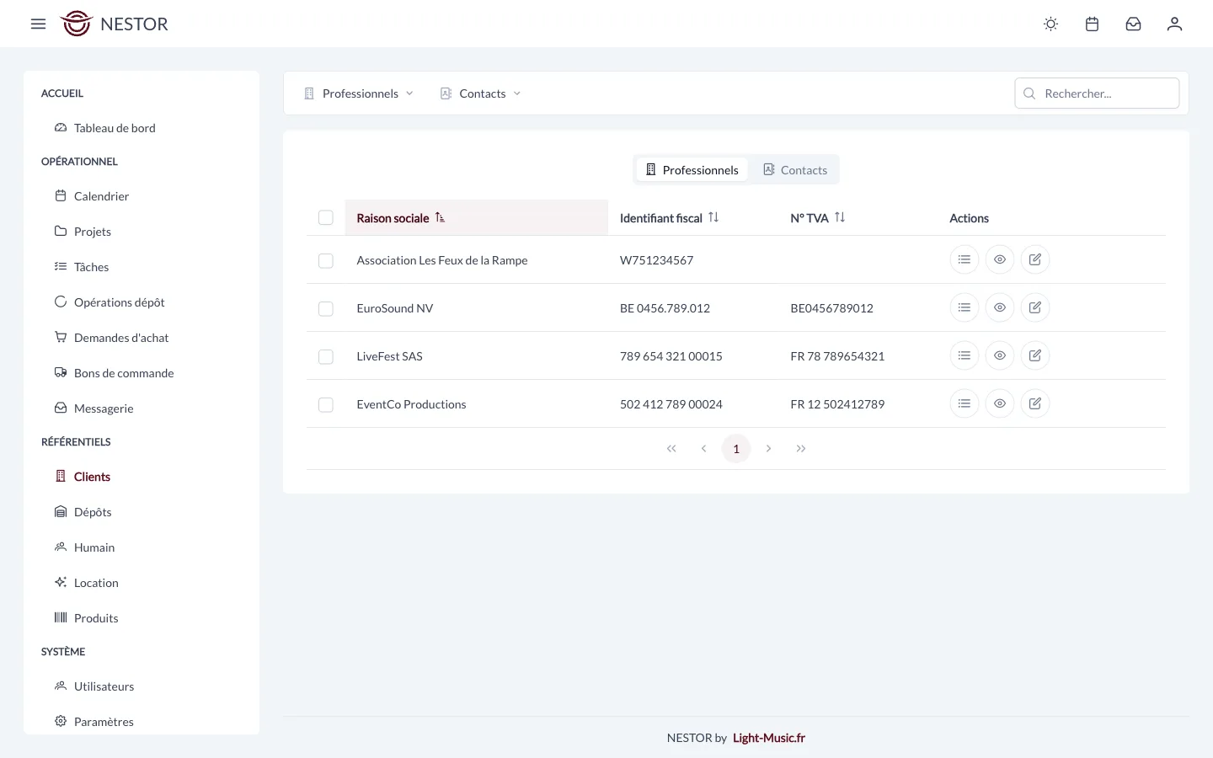Toggle the select-all checkbox in the table header

coord(326,218)
